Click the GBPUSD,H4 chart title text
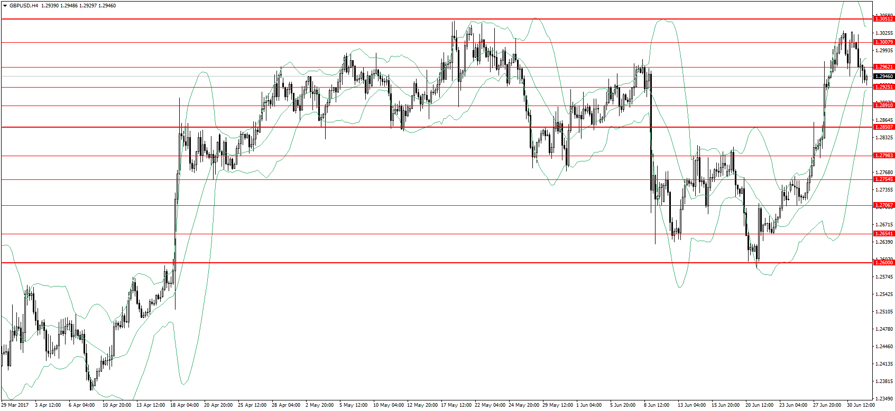 pyautogui.click(x=23, y=6)
